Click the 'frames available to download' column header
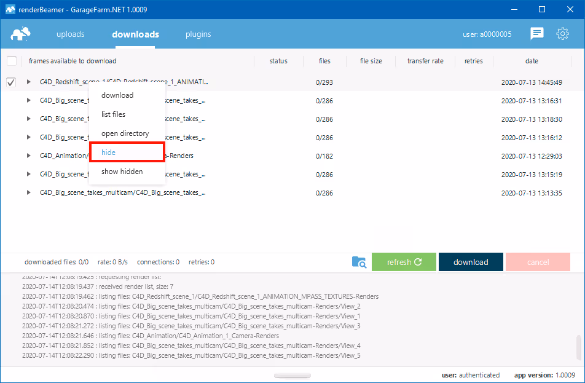585x383 pixels. click(x=73, y=61)
